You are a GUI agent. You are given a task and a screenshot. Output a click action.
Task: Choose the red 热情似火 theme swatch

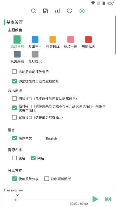(89, 39)
